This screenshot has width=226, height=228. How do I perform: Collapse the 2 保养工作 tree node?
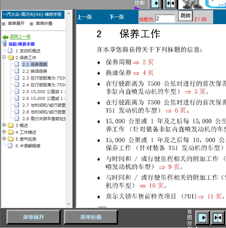(4, 57)
